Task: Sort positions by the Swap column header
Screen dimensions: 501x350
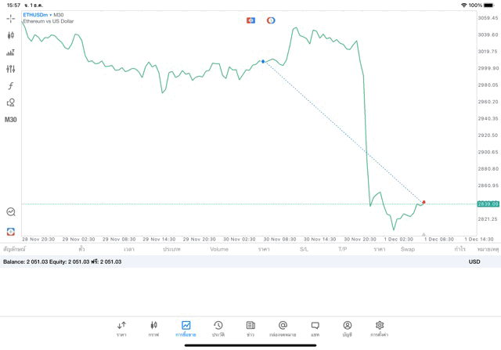Action: [x=408, y=249]
